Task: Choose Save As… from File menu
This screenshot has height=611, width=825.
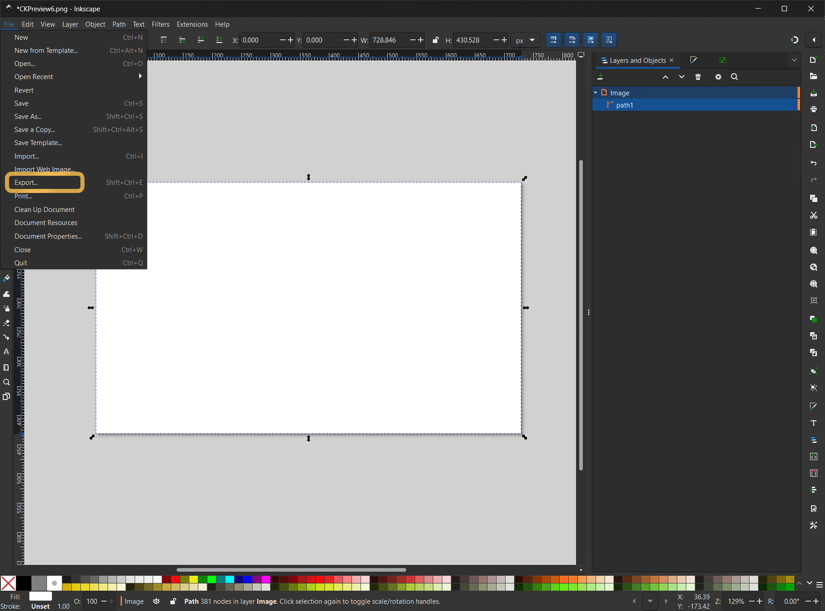Action: 74,117
